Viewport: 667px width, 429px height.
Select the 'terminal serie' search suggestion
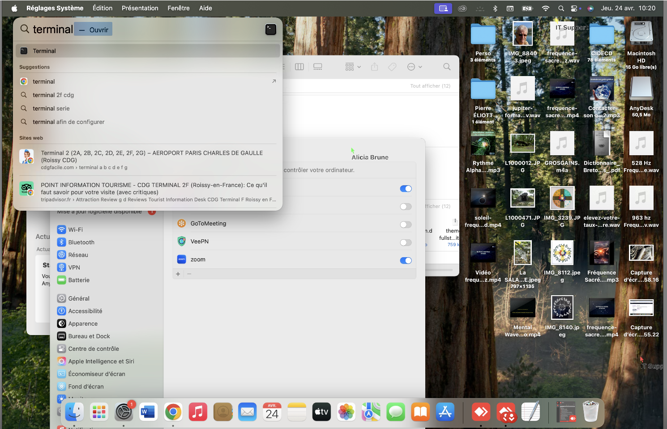(x=51, y=108)
